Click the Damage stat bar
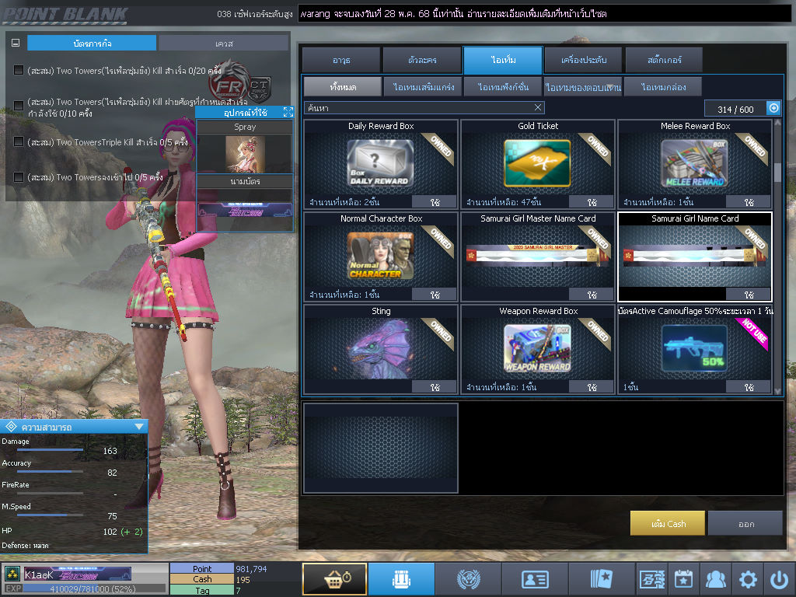 click(50, 450)
